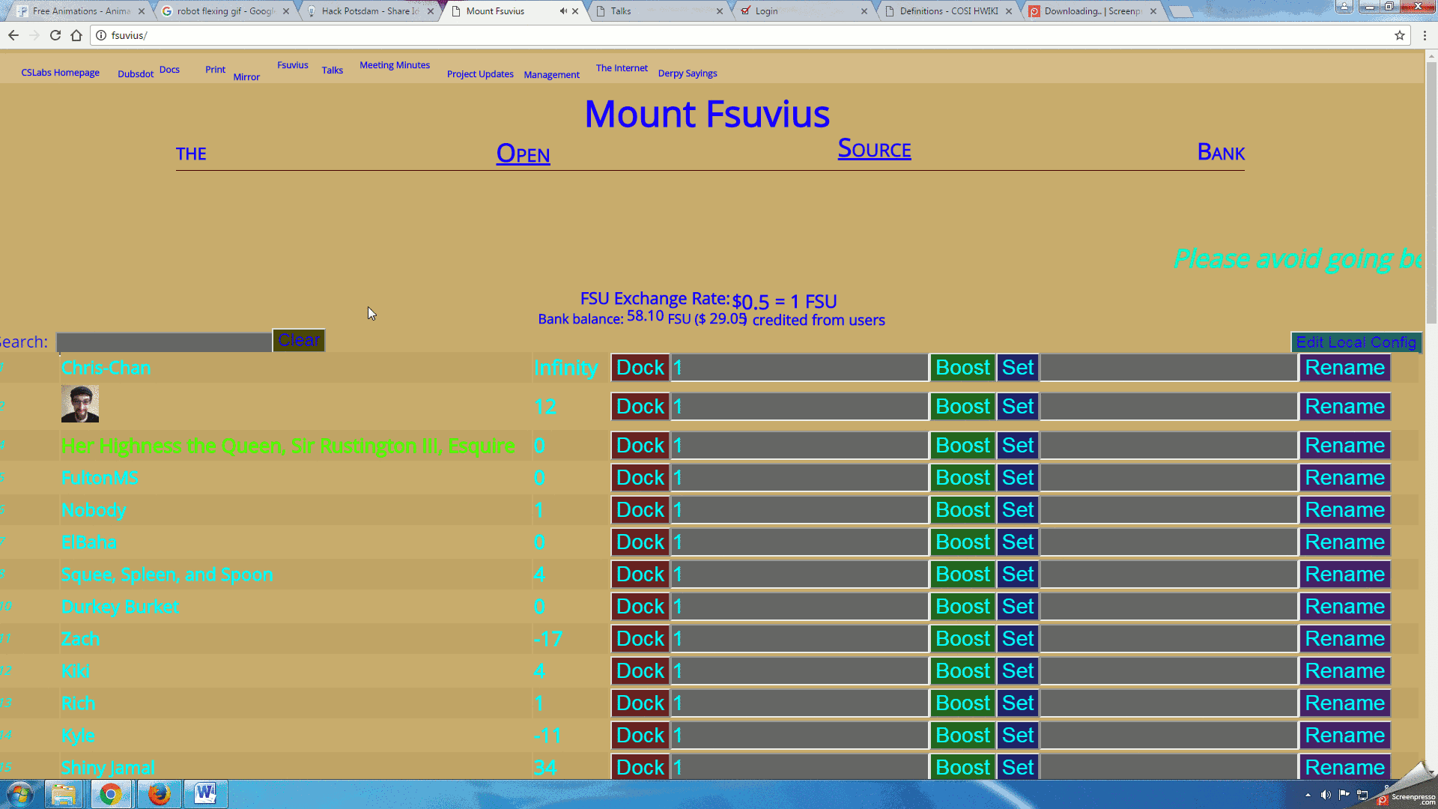
Task: Follow the Source heading link
Action: pos(874,148)
